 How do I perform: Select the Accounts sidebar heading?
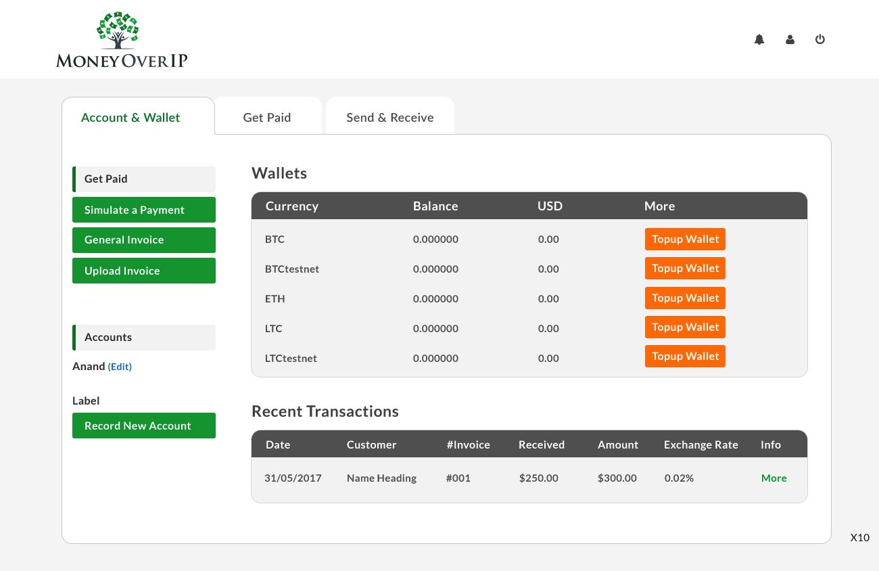[x=144, y=338]
